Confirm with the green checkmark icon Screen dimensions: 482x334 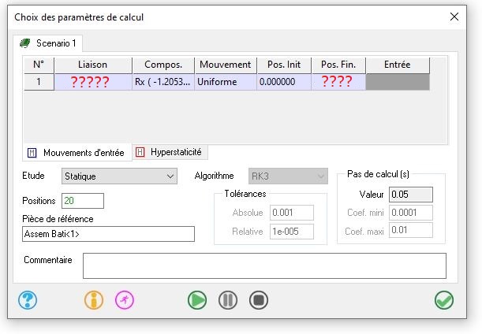(x=443, y=300)
